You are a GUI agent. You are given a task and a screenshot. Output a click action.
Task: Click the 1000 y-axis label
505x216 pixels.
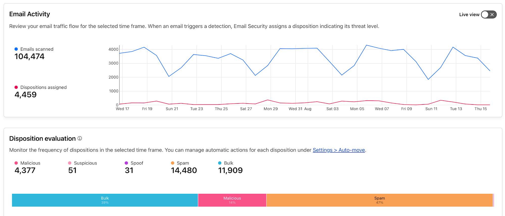coord(114,91)
